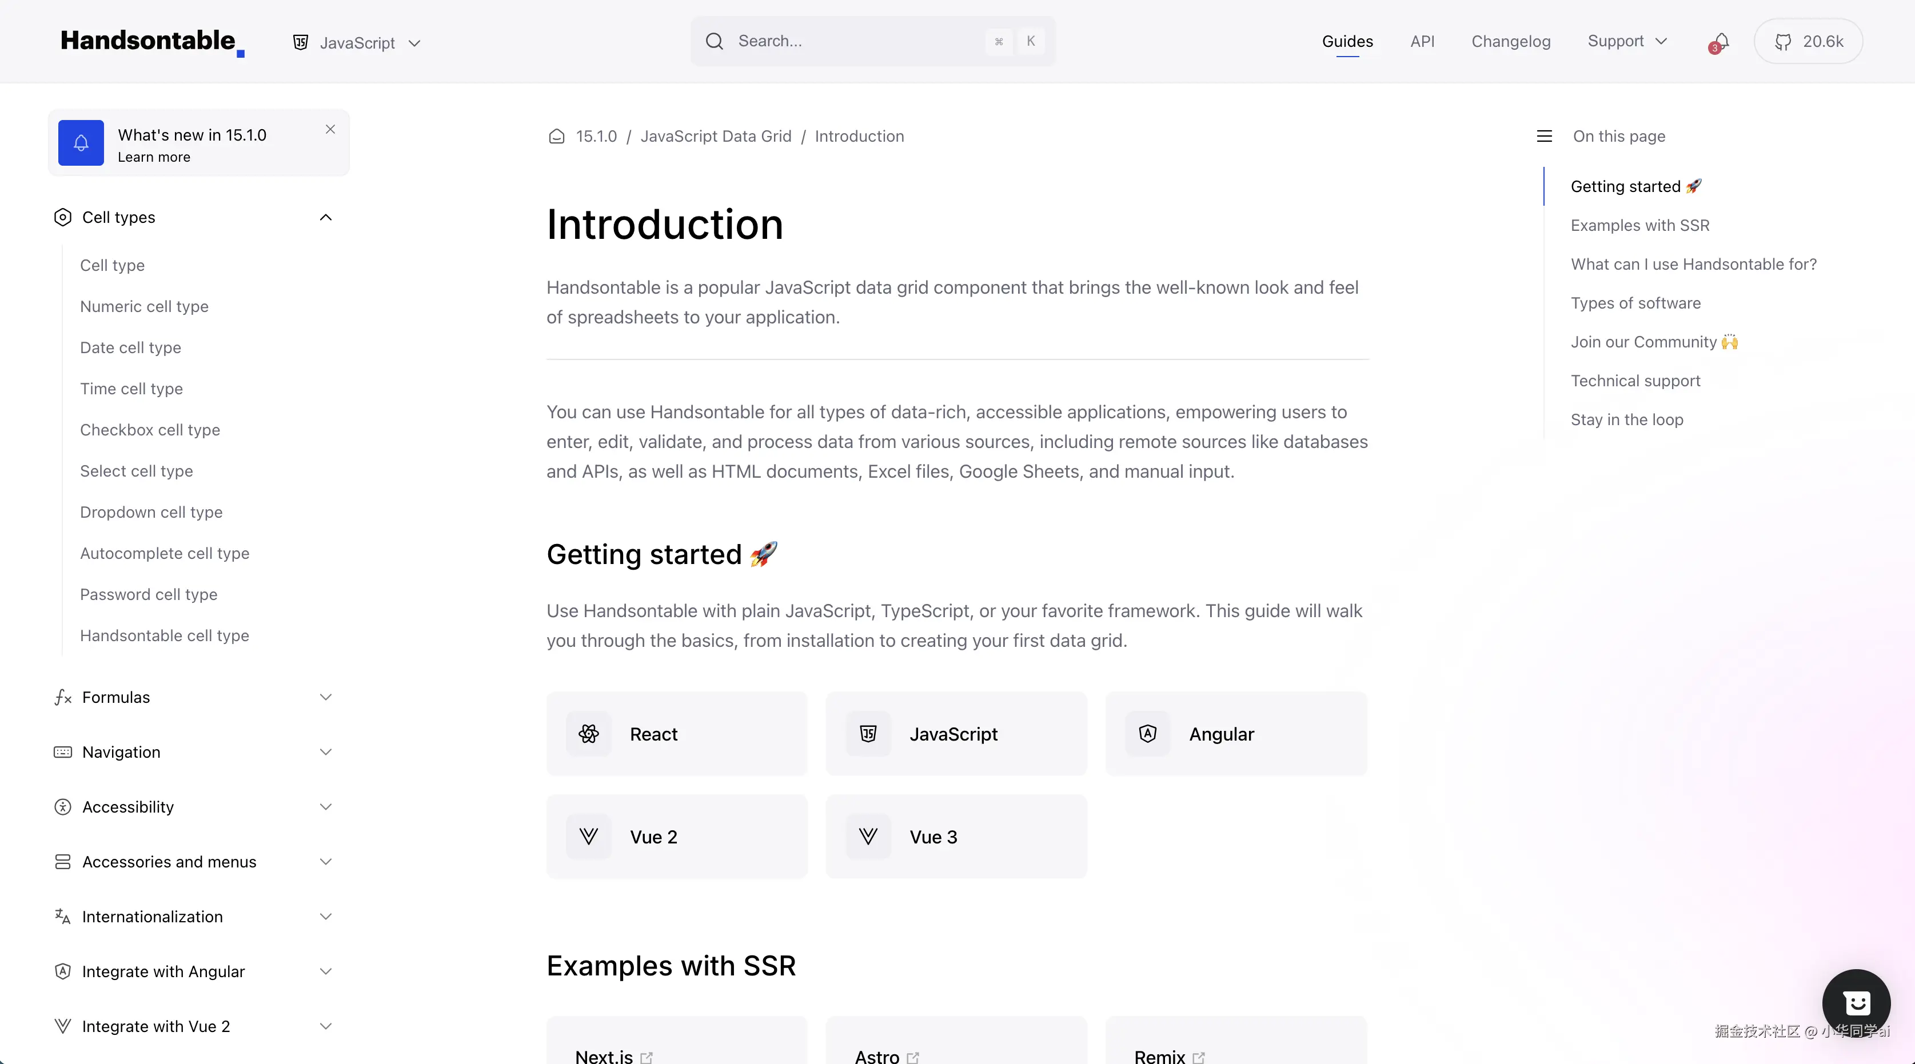Viewport: 1915px width, 1064px height.
Task: Dismiss the What's new in 15.1.0 banner
Action: 330,129
